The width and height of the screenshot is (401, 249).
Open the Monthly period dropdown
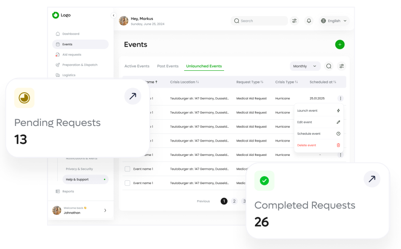pyautogui.click(x=305, y=66)
